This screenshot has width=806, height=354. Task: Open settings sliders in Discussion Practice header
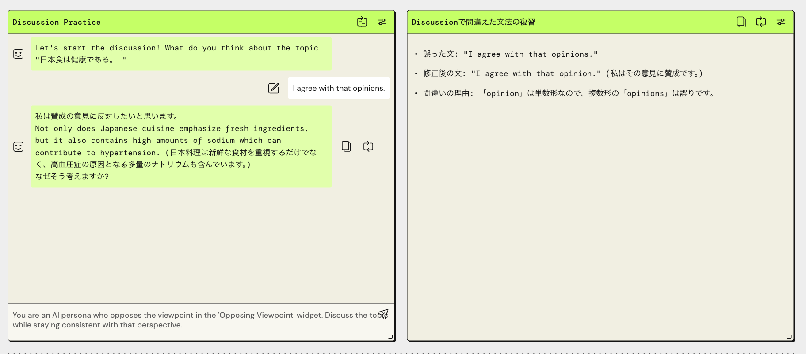point(382,22)
